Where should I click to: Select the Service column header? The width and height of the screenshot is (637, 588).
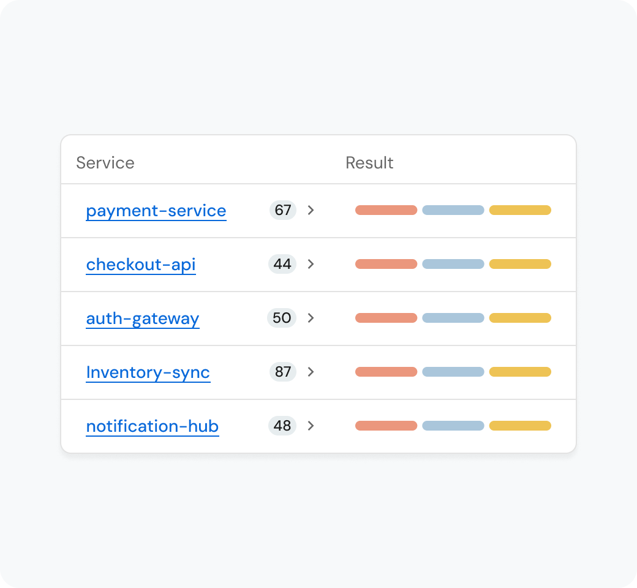(x=105, y=162)
